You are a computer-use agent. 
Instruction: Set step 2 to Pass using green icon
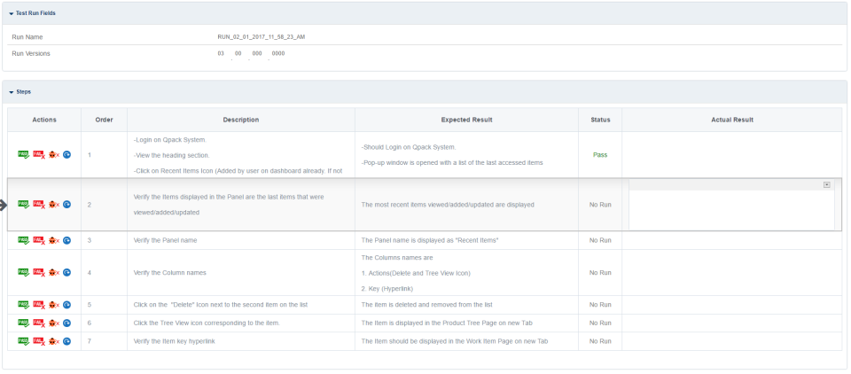click(x=23, y=204)
